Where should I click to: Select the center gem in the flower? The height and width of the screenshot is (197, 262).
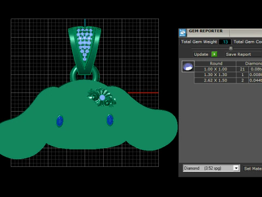tap(102, 98)
